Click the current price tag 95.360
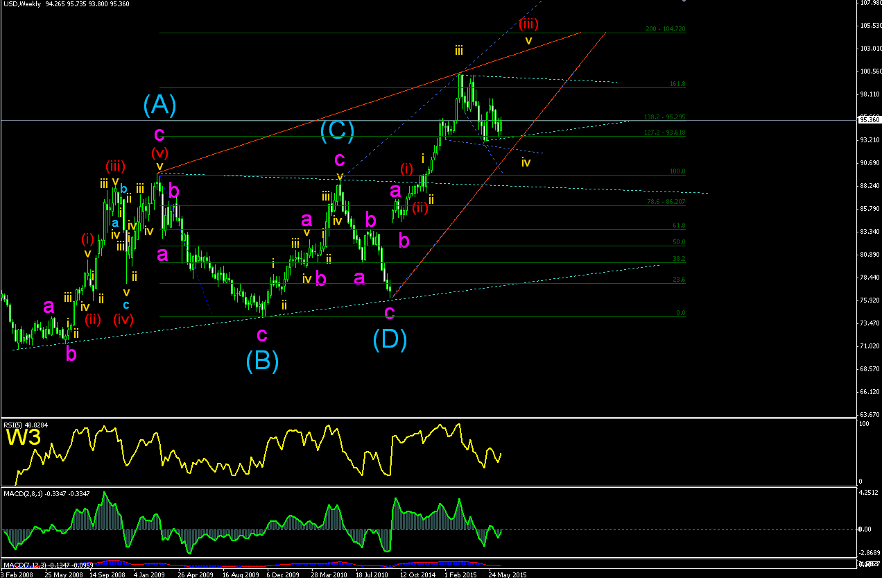 (869, 120)
